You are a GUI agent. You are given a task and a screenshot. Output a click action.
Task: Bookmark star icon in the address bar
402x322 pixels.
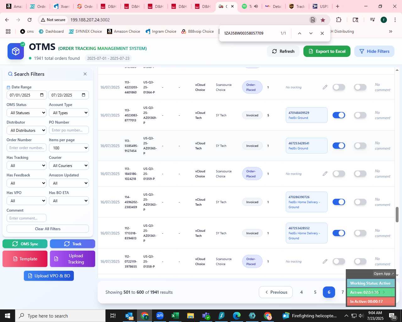tap(323, 20)
